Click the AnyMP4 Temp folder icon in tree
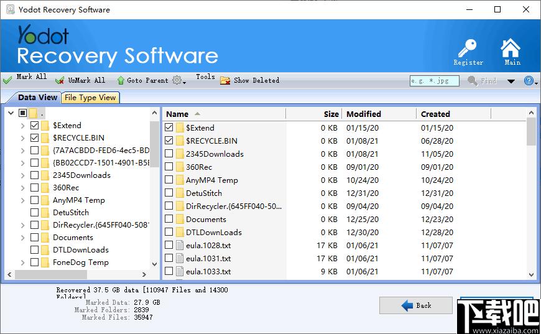 [x=45, y=200]
